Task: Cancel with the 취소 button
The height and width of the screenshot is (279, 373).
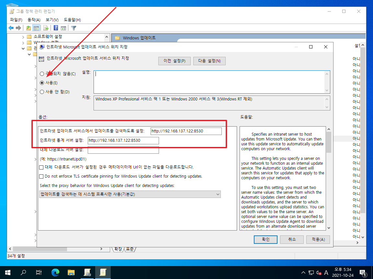Action: [292, 239]
